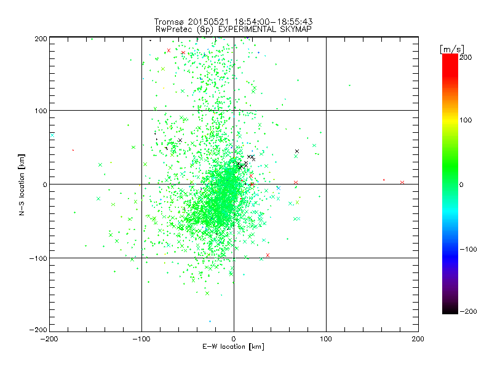Select the "-200" label on the colorbar
The height and width of the screenshot is (369, 492).
tap(468, 311)
